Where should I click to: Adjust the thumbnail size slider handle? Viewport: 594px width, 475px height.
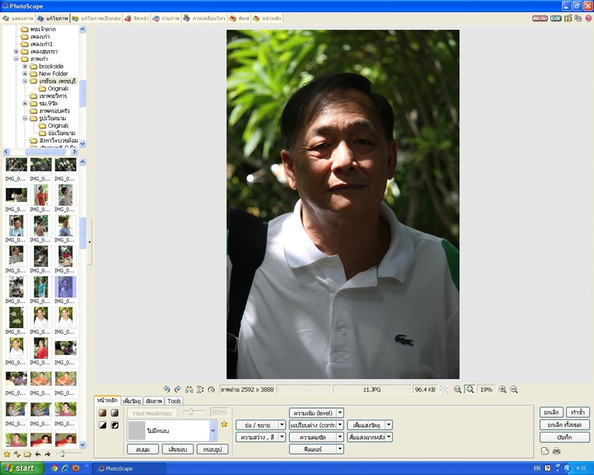tap(63, 454)
